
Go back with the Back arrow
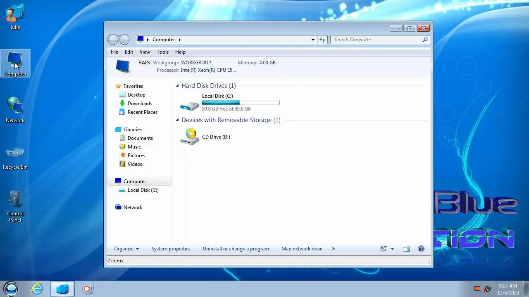coord(113,40)
